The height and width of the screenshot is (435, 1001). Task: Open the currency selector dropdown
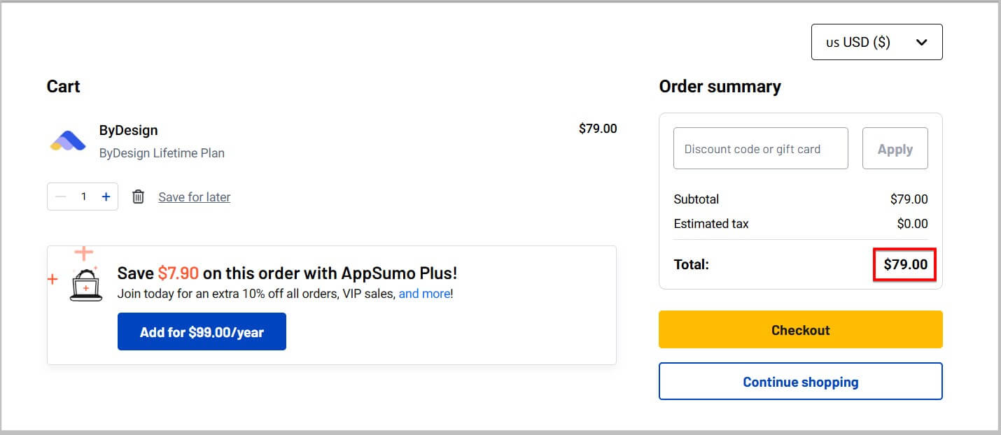point(876,42)
